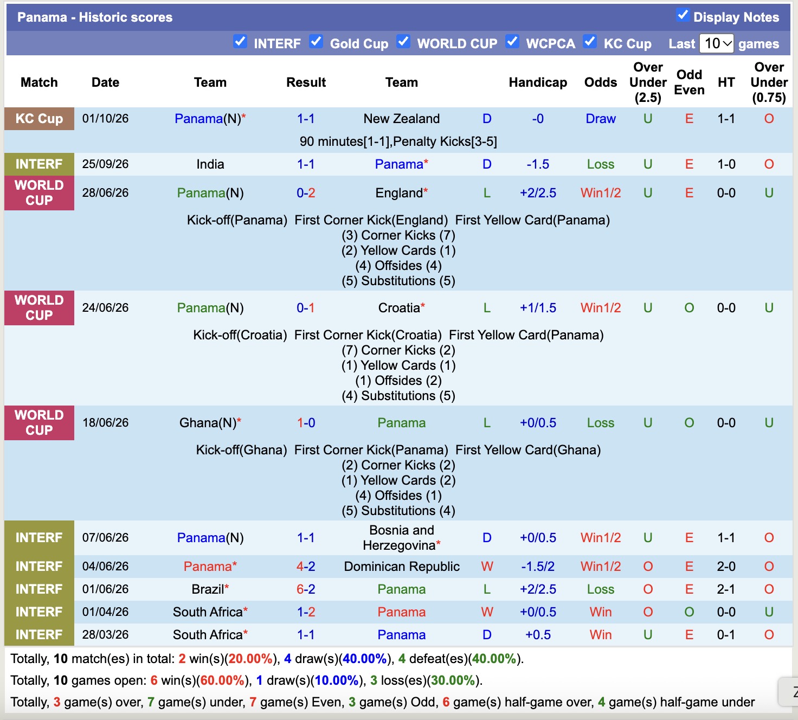Select the INTERF label on 25/09/26 row

coord(39,164)
